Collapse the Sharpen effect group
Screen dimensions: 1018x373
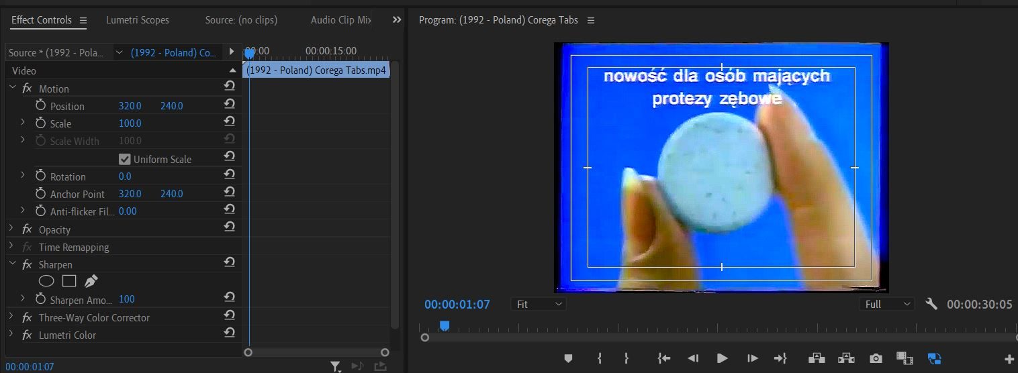coord(11,264)
